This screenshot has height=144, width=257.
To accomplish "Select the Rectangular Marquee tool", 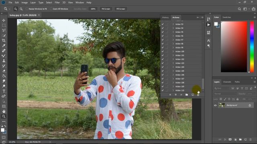I will pyautogui.click(x=4, y=25).
